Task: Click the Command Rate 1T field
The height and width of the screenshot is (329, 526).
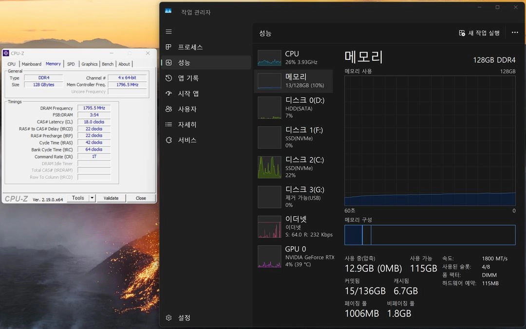Action: (94, 156)
